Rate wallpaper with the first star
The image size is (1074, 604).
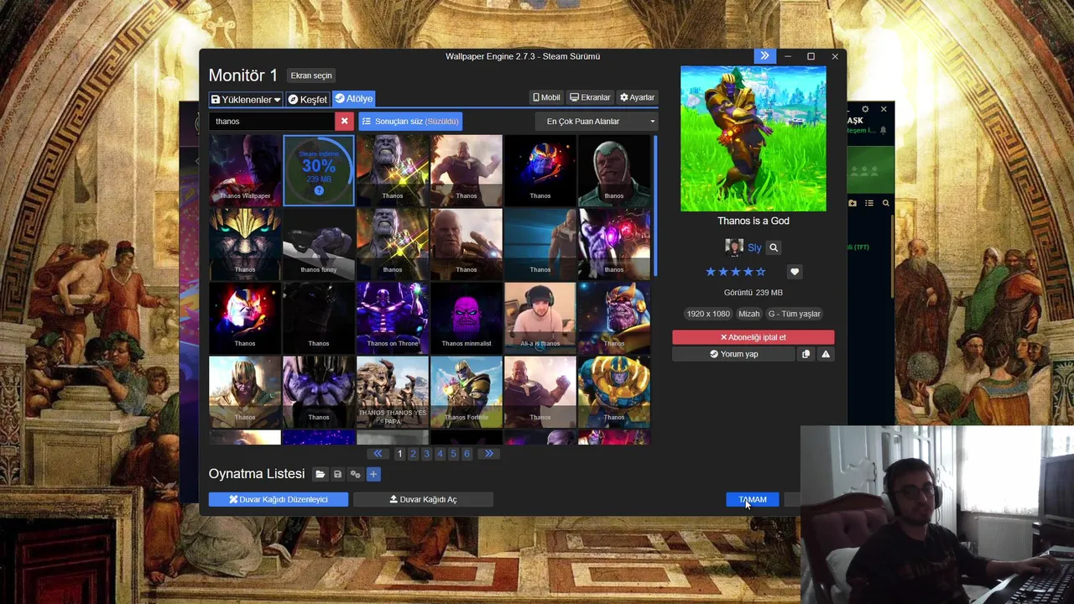pyautogui.click(x=711, y=272)
